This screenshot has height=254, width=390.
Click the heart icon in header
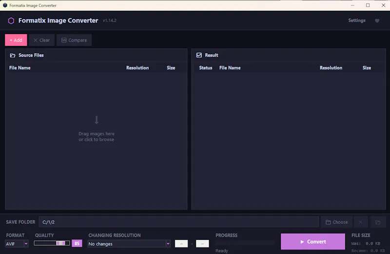tap(377, 21)
